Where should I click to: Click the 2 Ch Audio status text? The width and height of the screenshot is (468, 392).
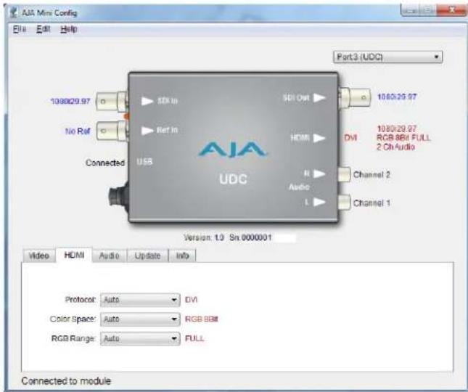tap(395, 147)
